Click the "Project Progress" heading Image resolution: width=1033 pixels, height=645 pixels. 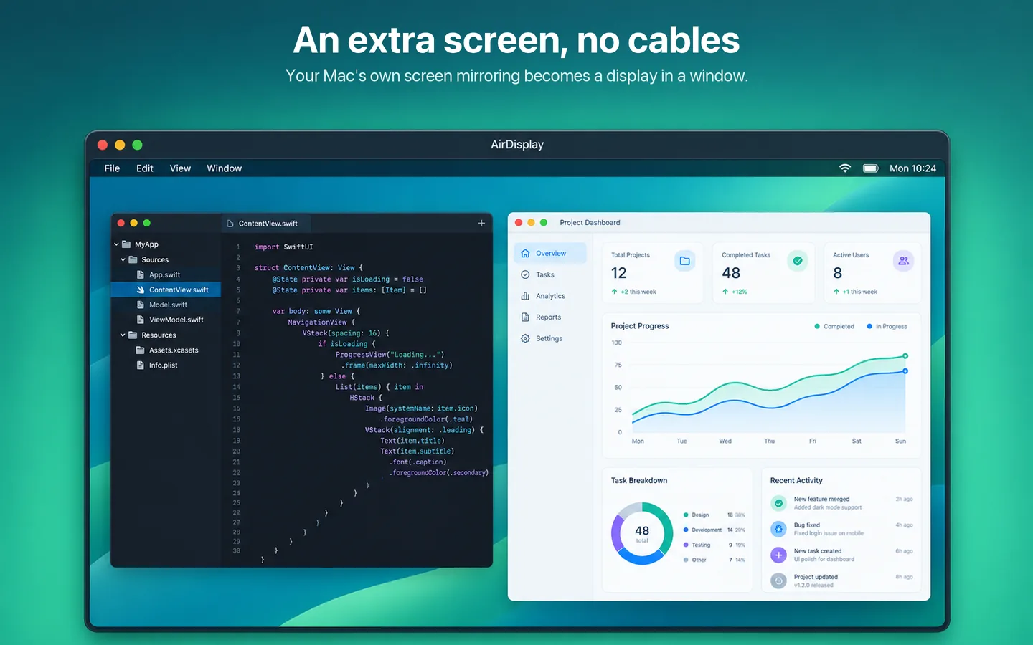(x=640, y=326)
